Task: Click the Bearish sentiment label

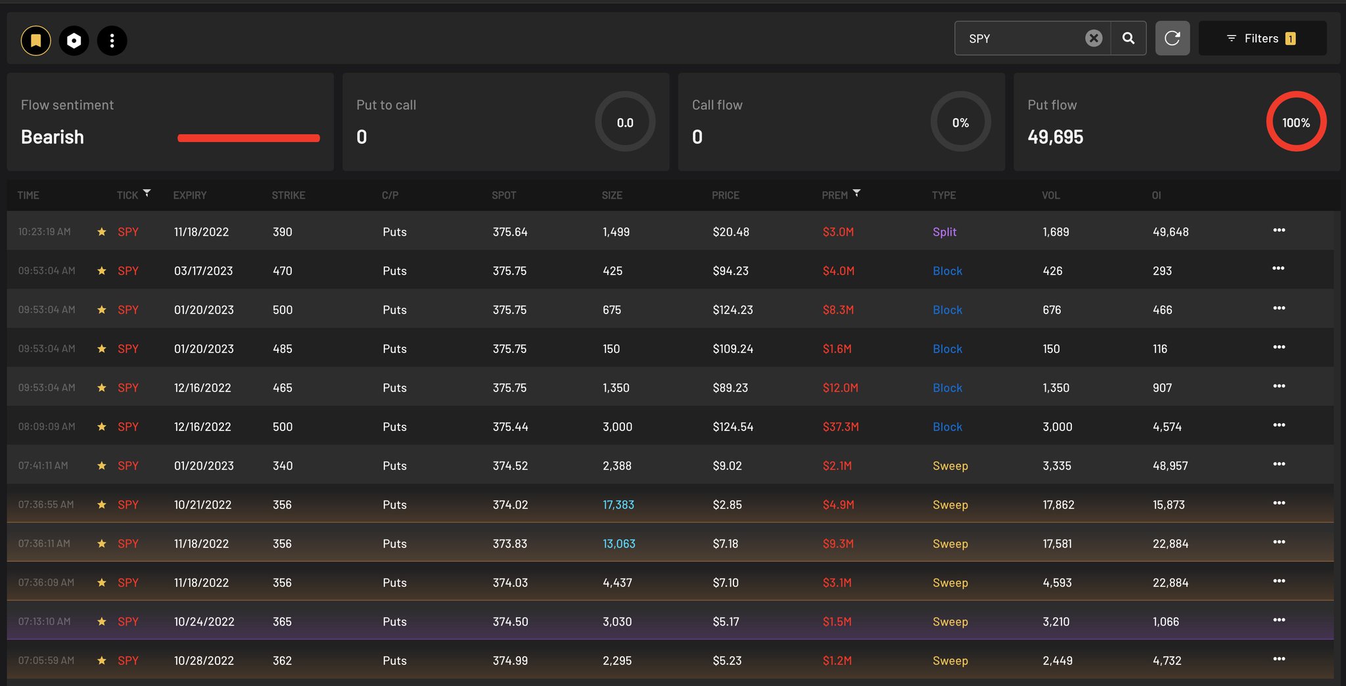Action: pyautogui.click(x=53, y=137)
